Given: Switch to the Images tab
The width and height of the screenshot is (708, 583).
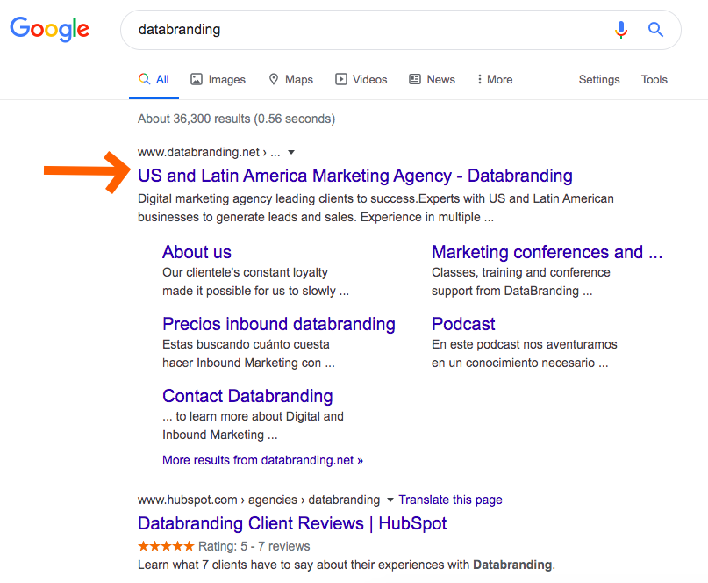Looking at the screenshot, I should point(218,79).
